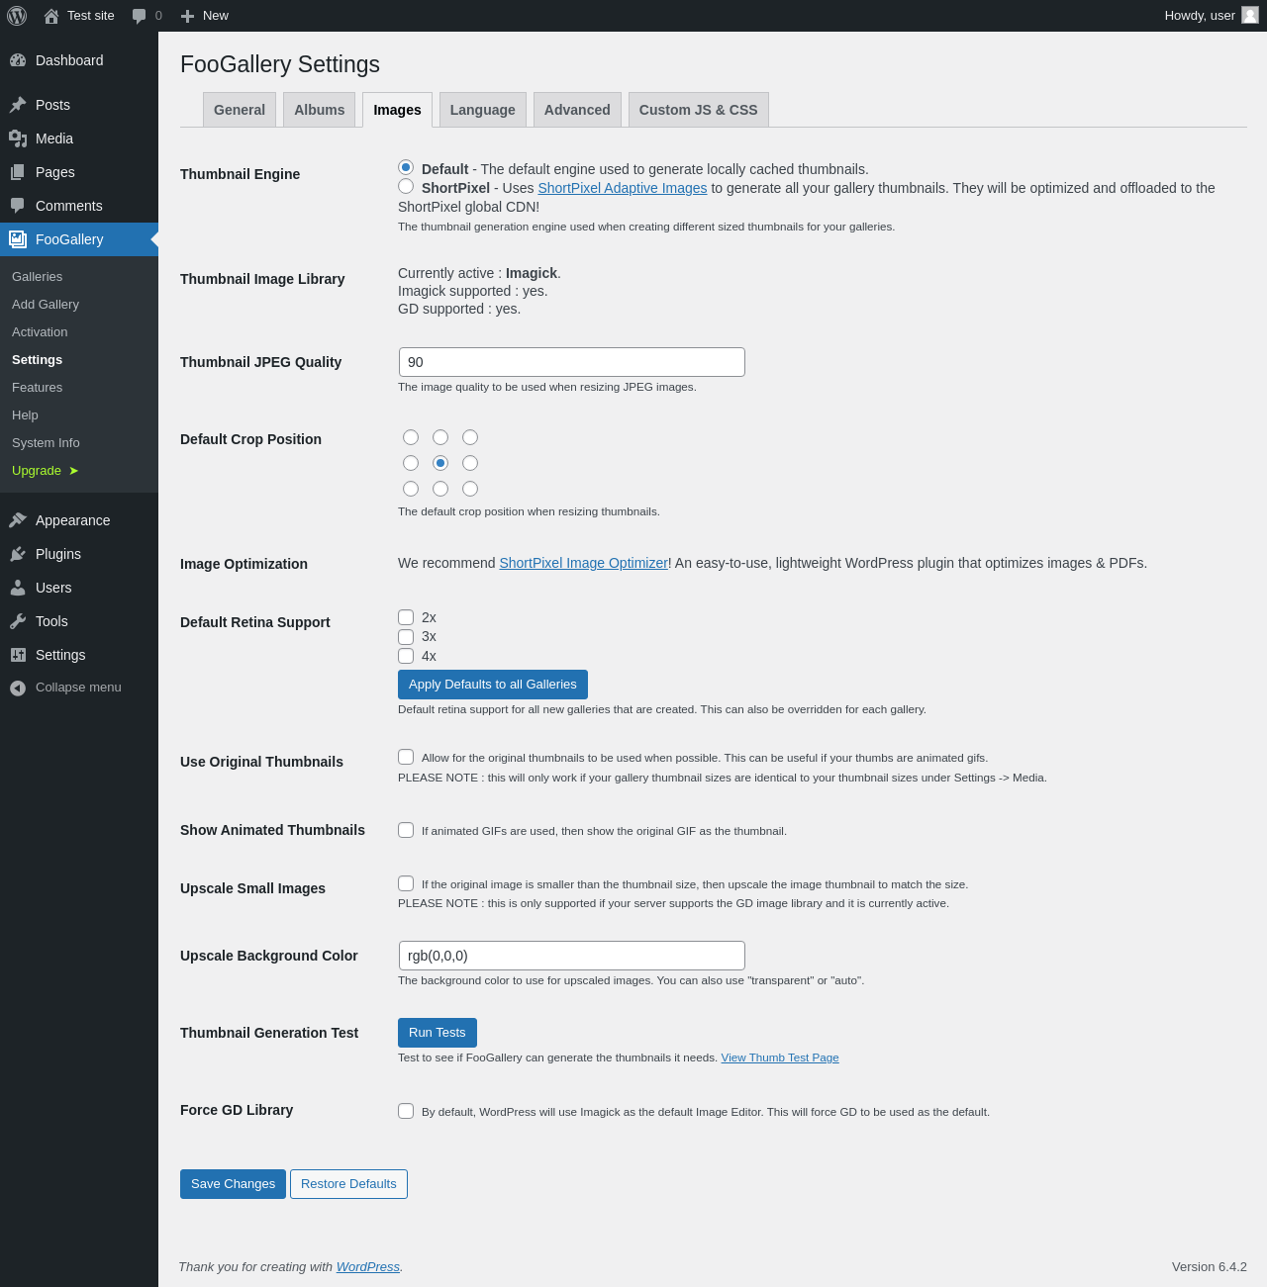Image resolution: width=1267 pixels, height=1287 pixels.
Task: Click the Run Tests button
Action: pos(438,1033)
